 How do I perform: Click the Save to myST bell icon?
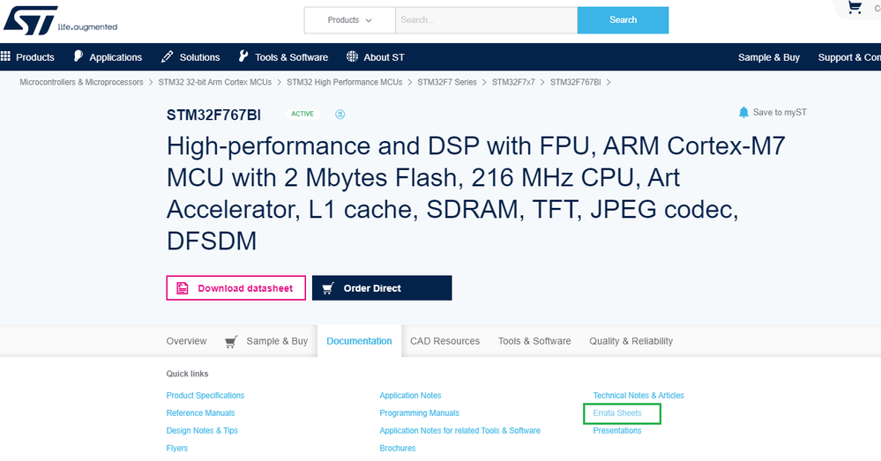743,112
